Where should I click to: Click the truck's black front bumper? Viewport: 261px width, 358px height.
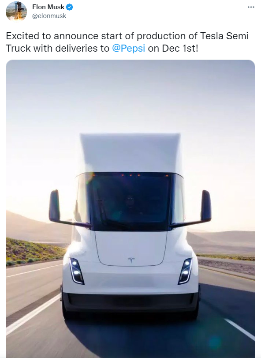click(130, 302)
